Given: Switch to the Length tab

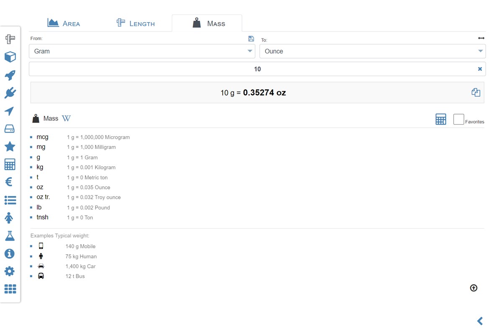Looking at the screenshot, I should (x=136, y=23).
